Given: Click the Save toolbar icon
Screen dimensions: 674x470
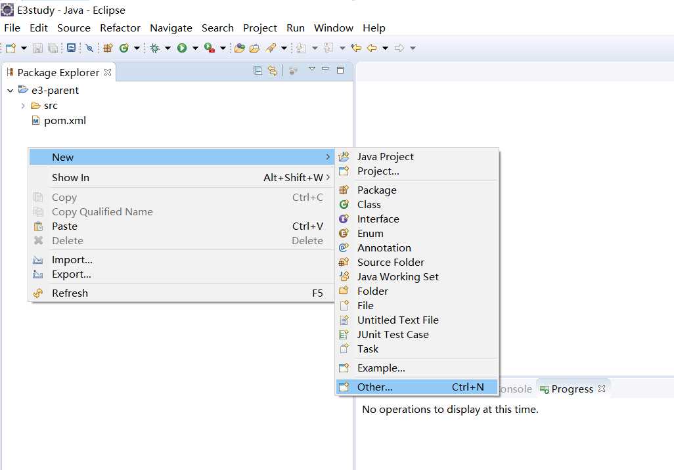Looking at the screenshot, I should 38,48.
